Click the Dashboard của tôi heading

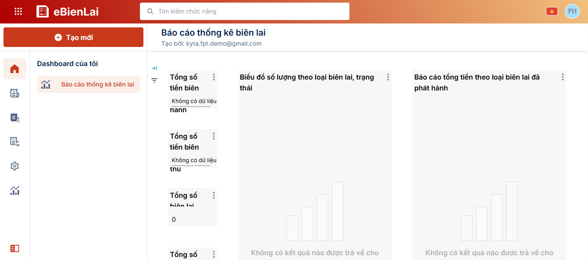[67, 63]
